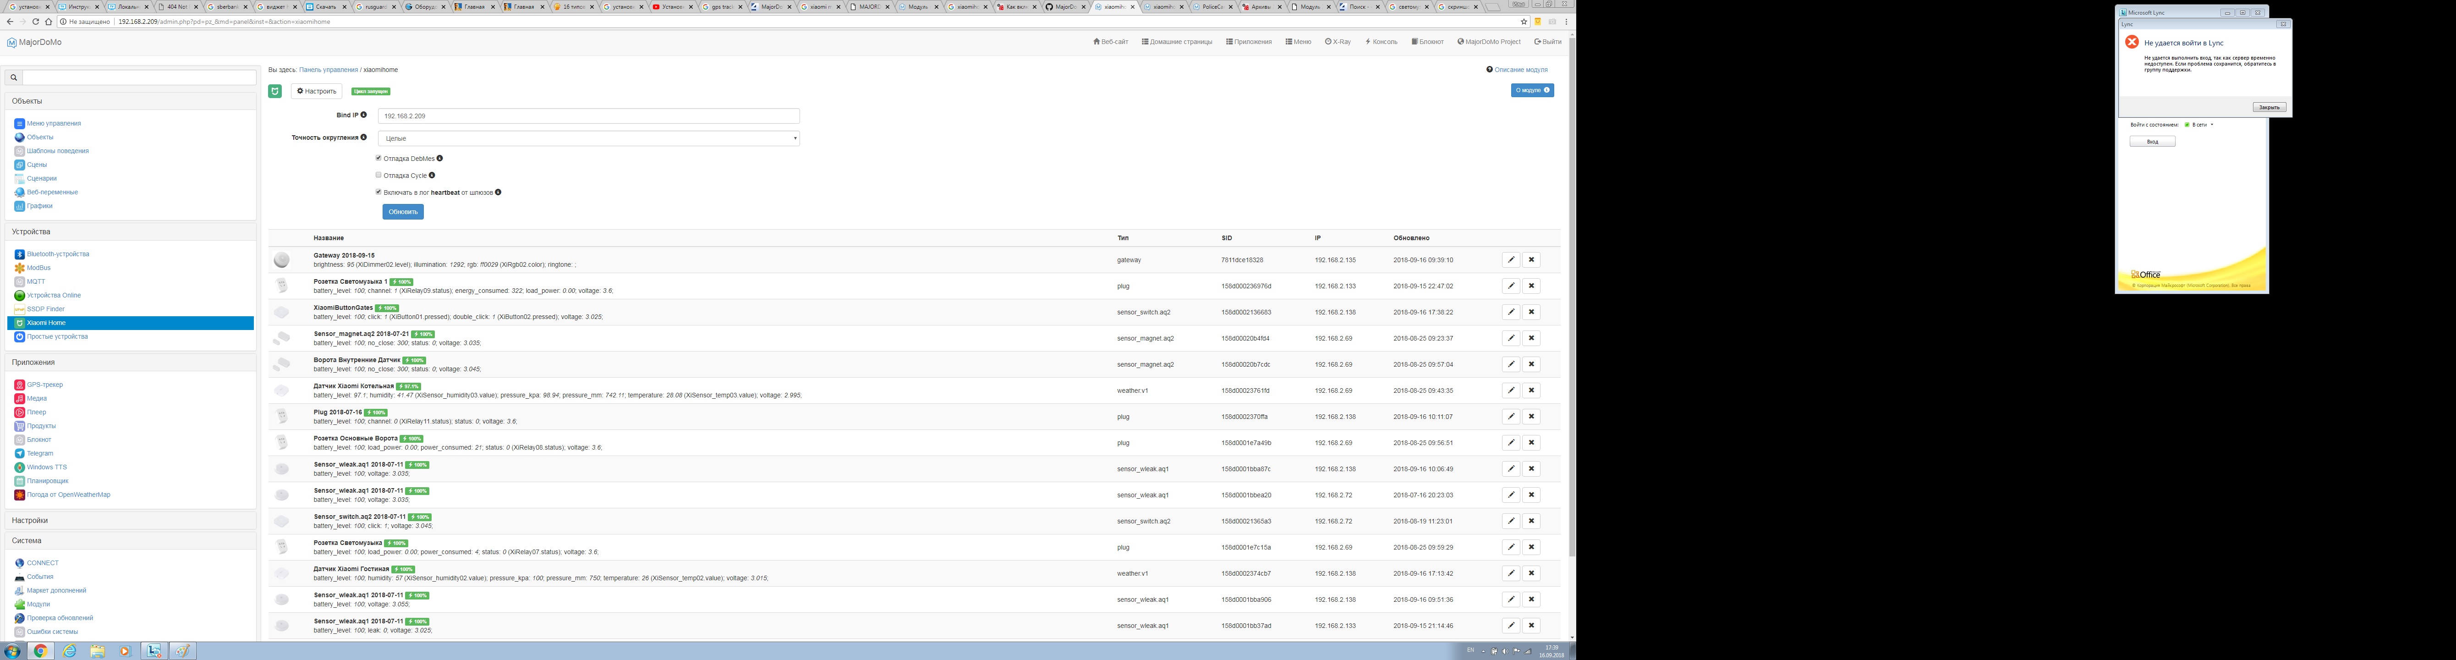Click the green Xiaomi Mi logo icon
Image resolution: width=2456 pixels, height=660 pixels.
click(274, 91)
